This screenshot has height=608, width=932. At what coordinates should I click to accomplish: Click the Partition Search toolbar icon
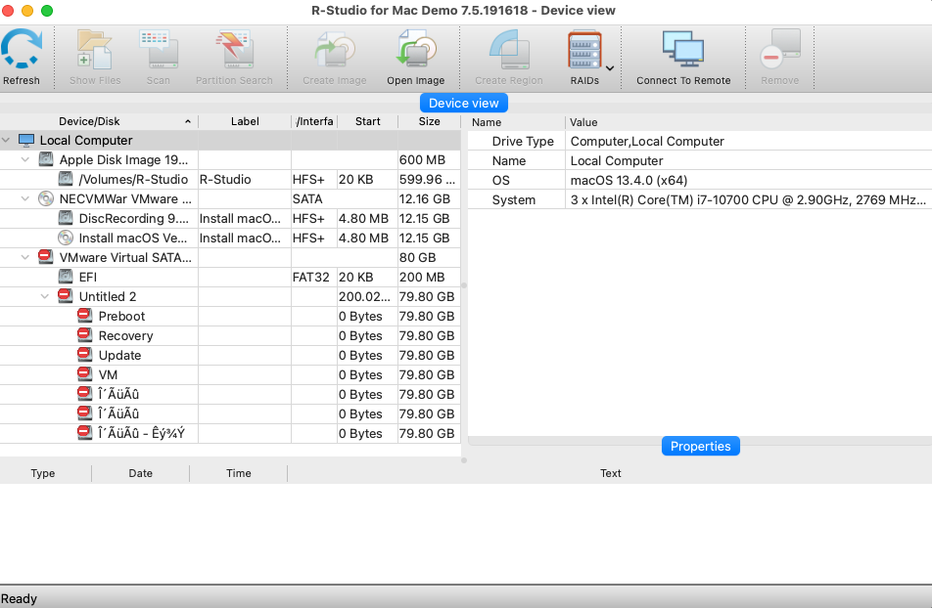pyautogui.click(x=234, y=49)
